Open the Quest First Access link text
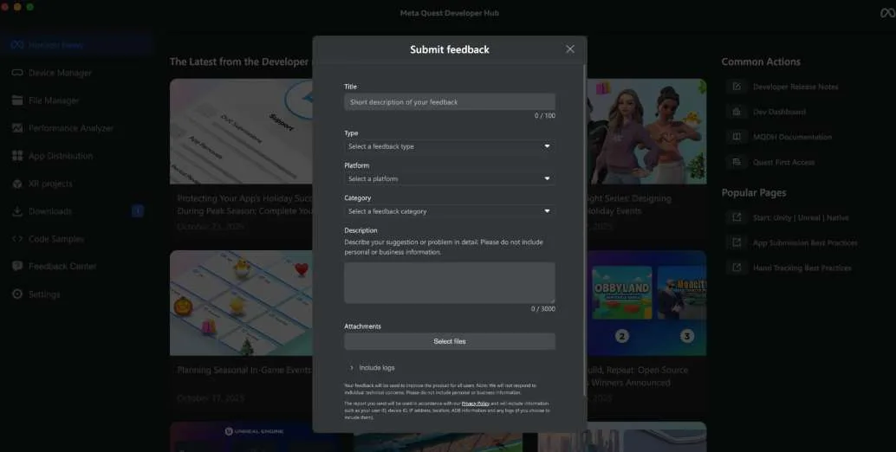This screenshot has height=452, width=896. [783, 162]
